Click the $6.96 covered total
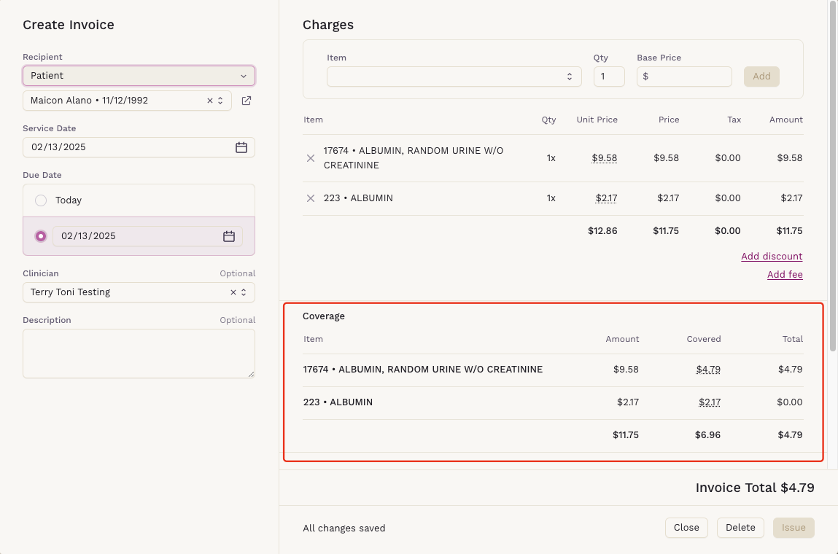The width and height of the screenshot is (838, 554). (x=707, y=435)
